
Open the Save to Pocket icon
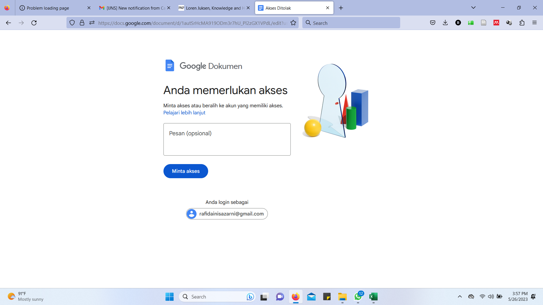tap(432, 23)
